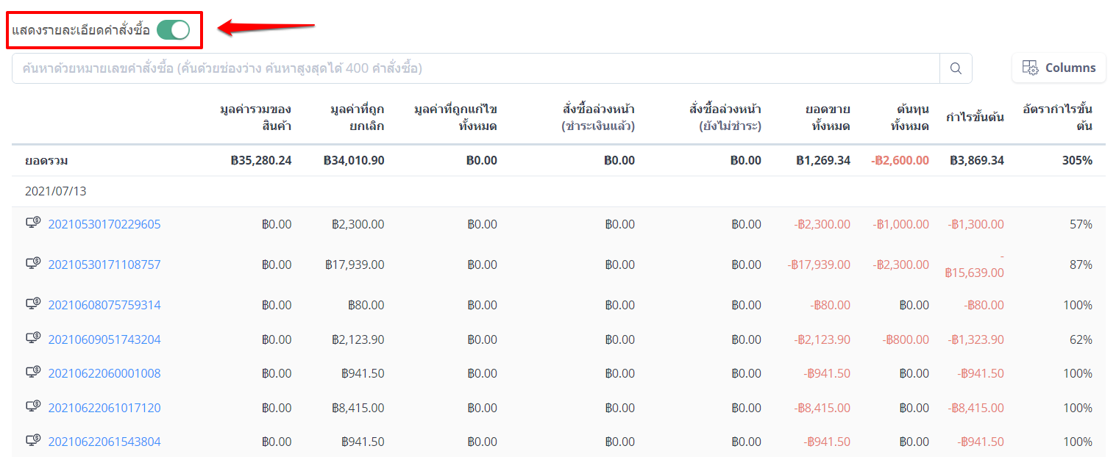This screenshot has height=457, width=1116.
Task: Click the -฿1,323.90 gross profit cell
Action: click(x=976, y=339)
